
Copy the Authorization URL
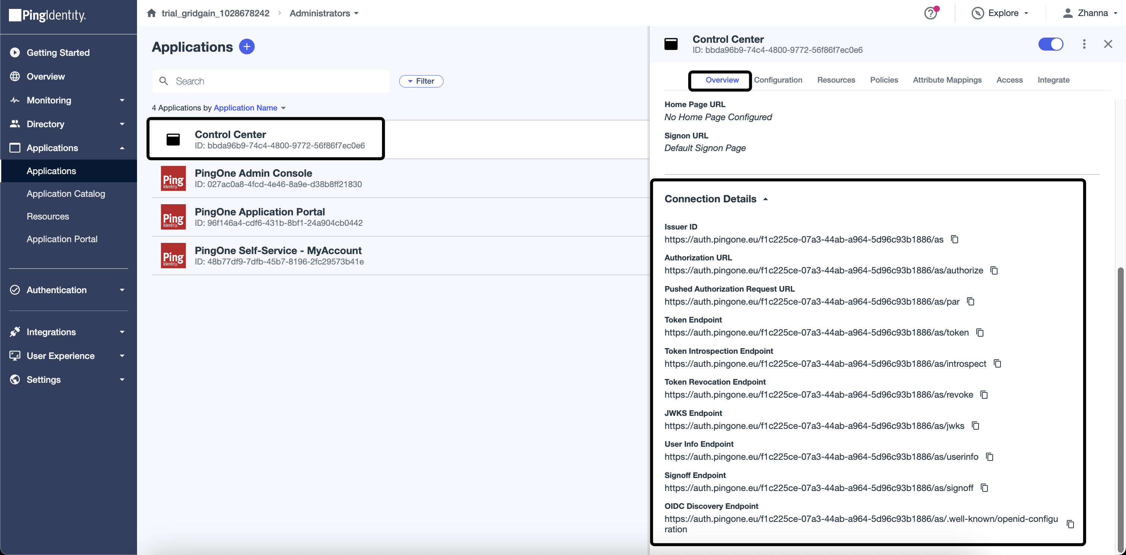(x=994, y=271)
